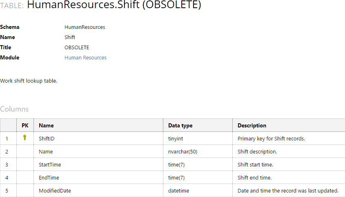The image size is (345, 197).
Task: Click the primary key icon for ShiftID
Action: 25,138
